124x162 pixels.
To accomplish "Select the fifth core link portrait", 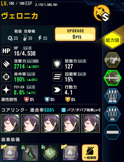I will [90, 123].
